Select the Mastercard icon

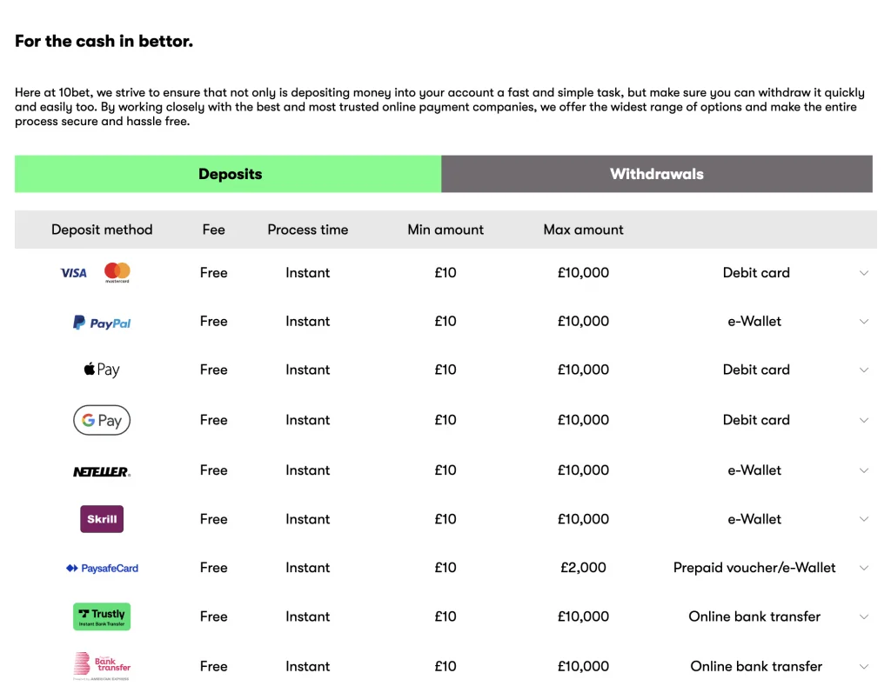point(117,271)
